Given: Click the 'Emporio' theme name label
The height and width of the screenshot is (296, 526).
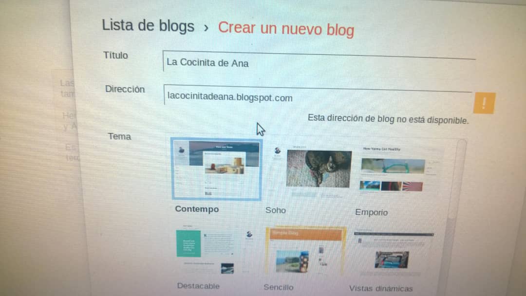Looking at the screenshot, I should pyautogui.click(x=371, y=213).
